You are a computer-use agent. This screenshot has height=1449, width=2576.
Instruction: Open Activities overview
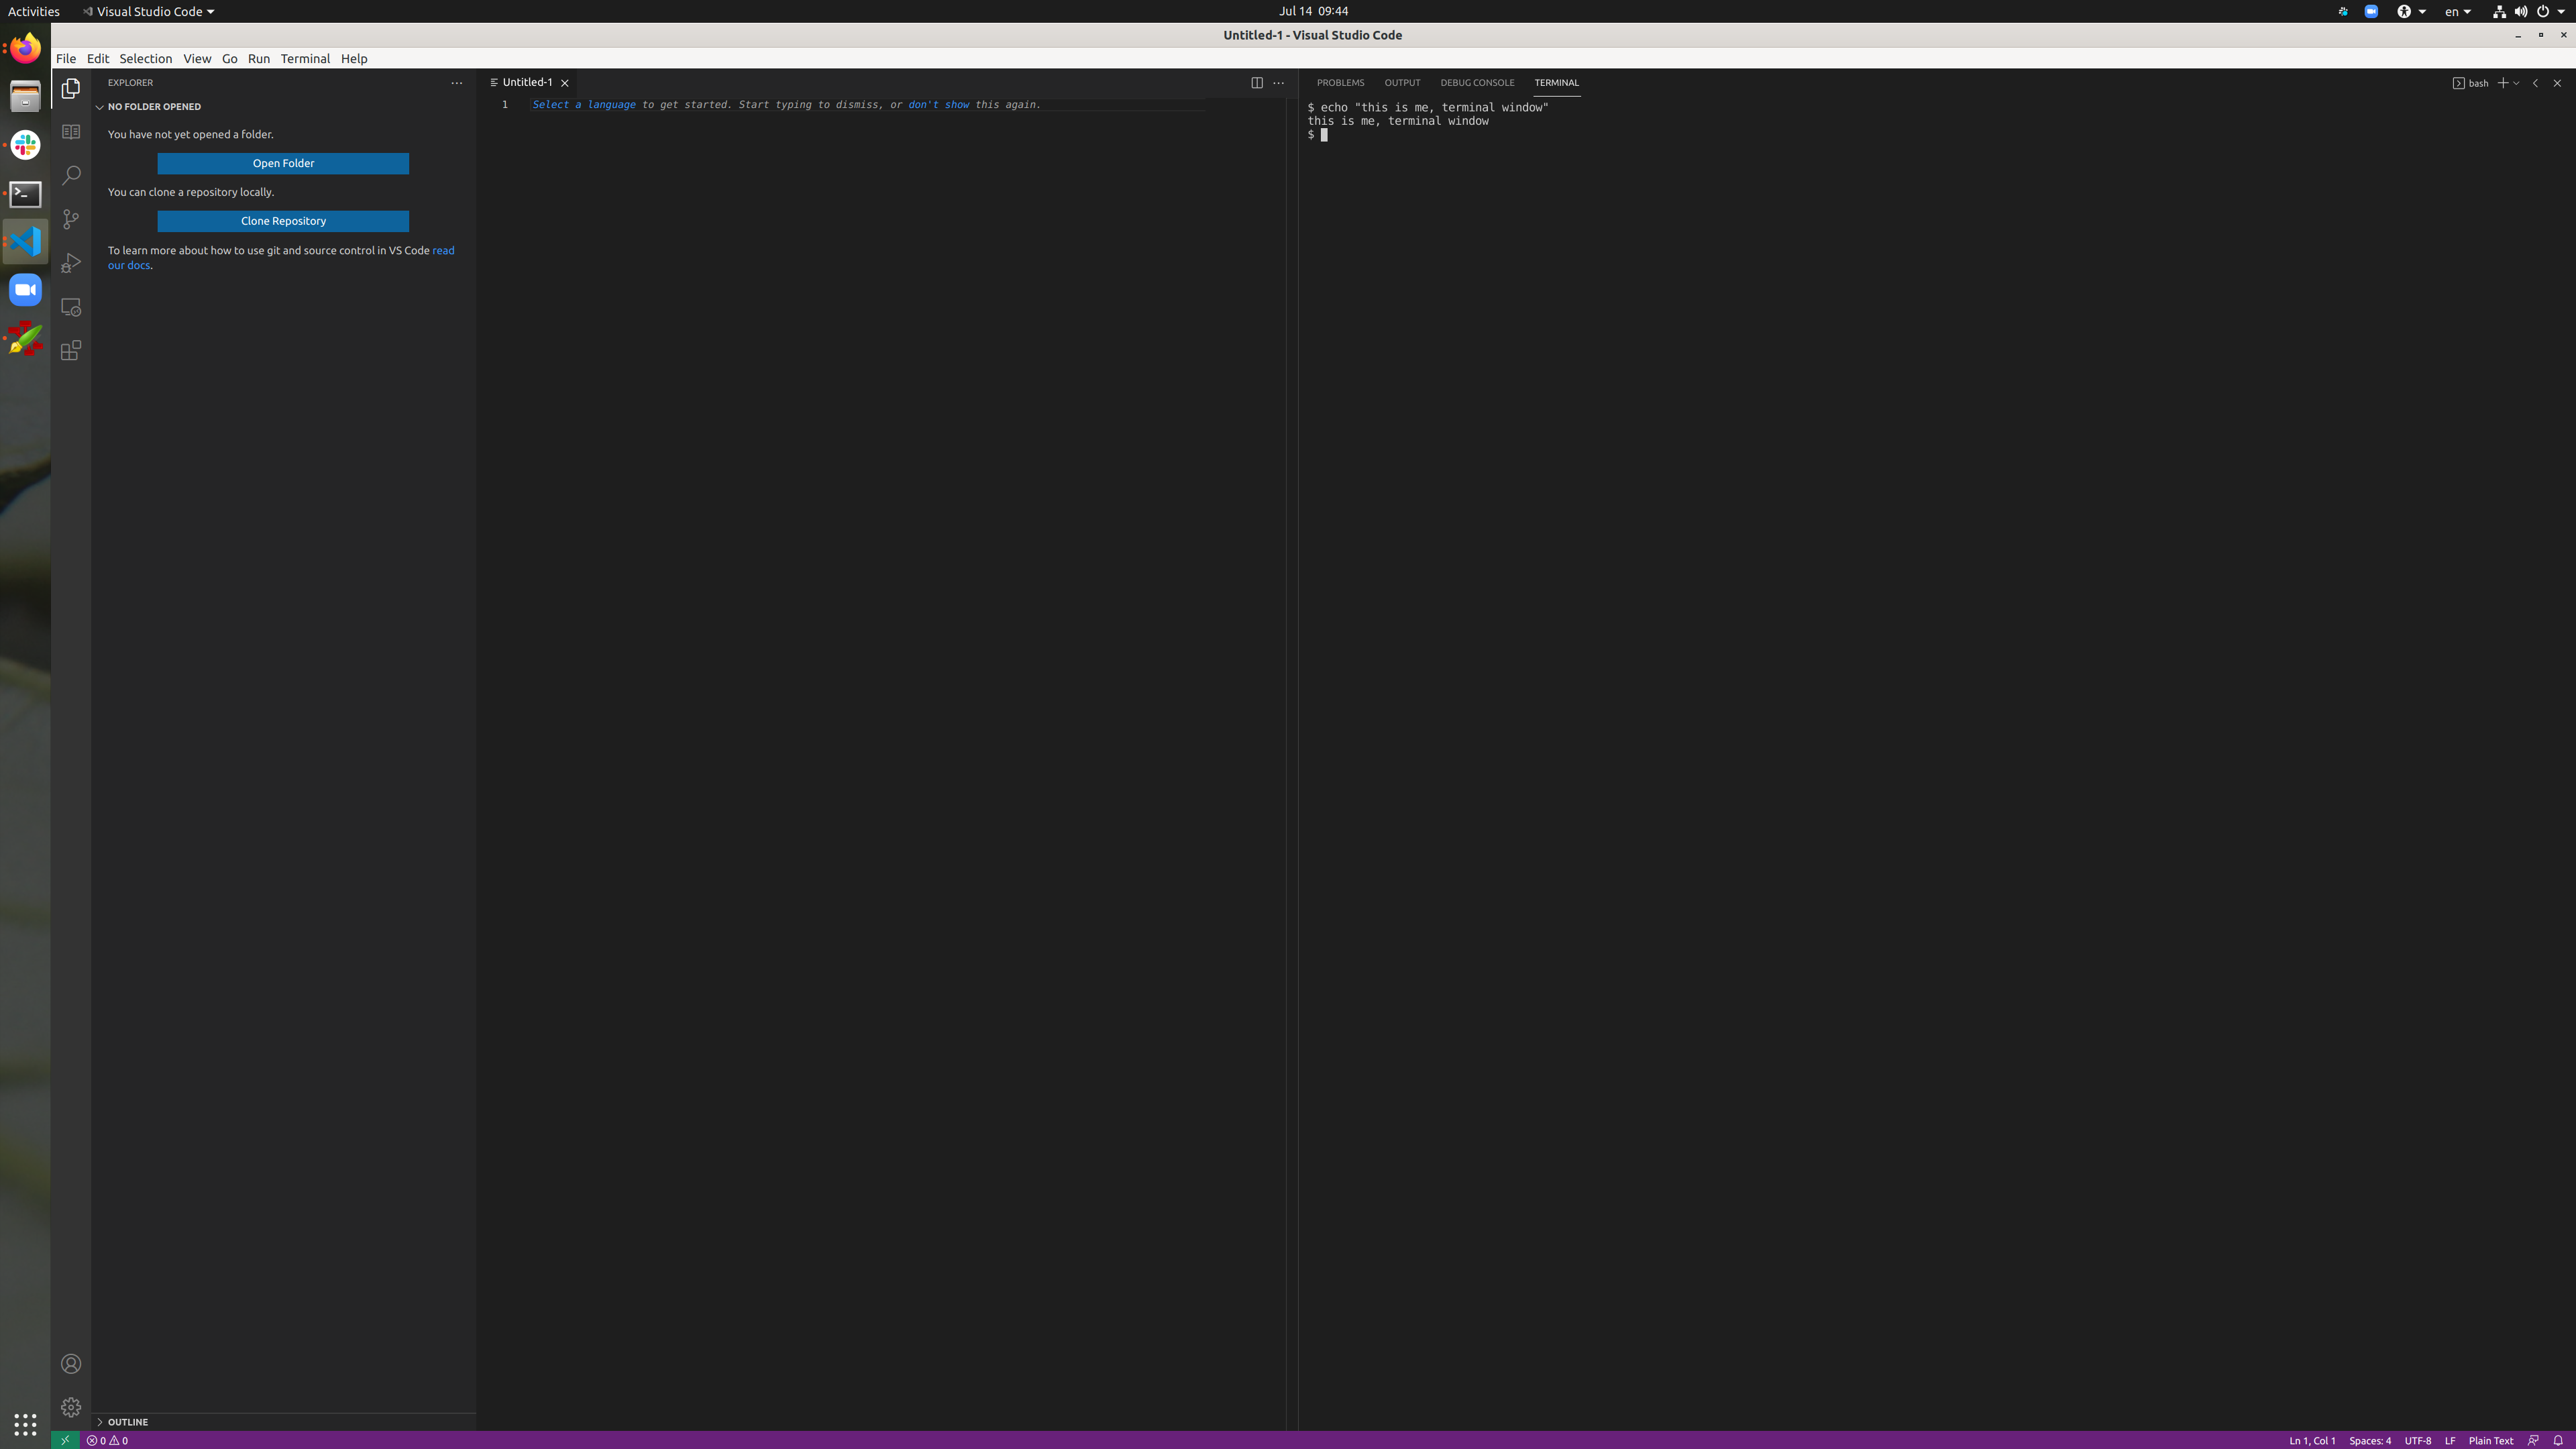pyautogui.click(x=33, y=11)
